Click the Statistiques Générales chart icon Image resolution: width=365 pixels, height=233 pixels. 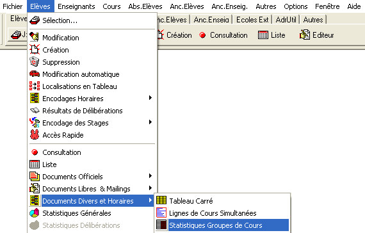tap(35, 213)
